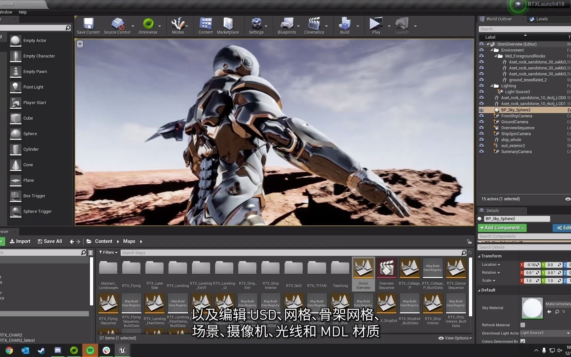
Task: Open the Rotation type dropdown
Action: click(x=491, y=273)
